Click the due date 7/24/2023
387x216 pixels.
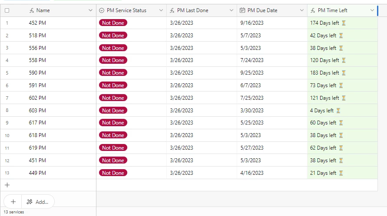pyautogui.click(x=252, y=60)
